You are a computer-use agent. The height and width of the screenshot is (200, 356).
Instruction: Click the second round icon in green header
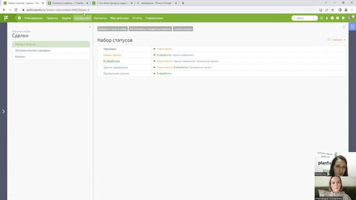click(338, 18)
